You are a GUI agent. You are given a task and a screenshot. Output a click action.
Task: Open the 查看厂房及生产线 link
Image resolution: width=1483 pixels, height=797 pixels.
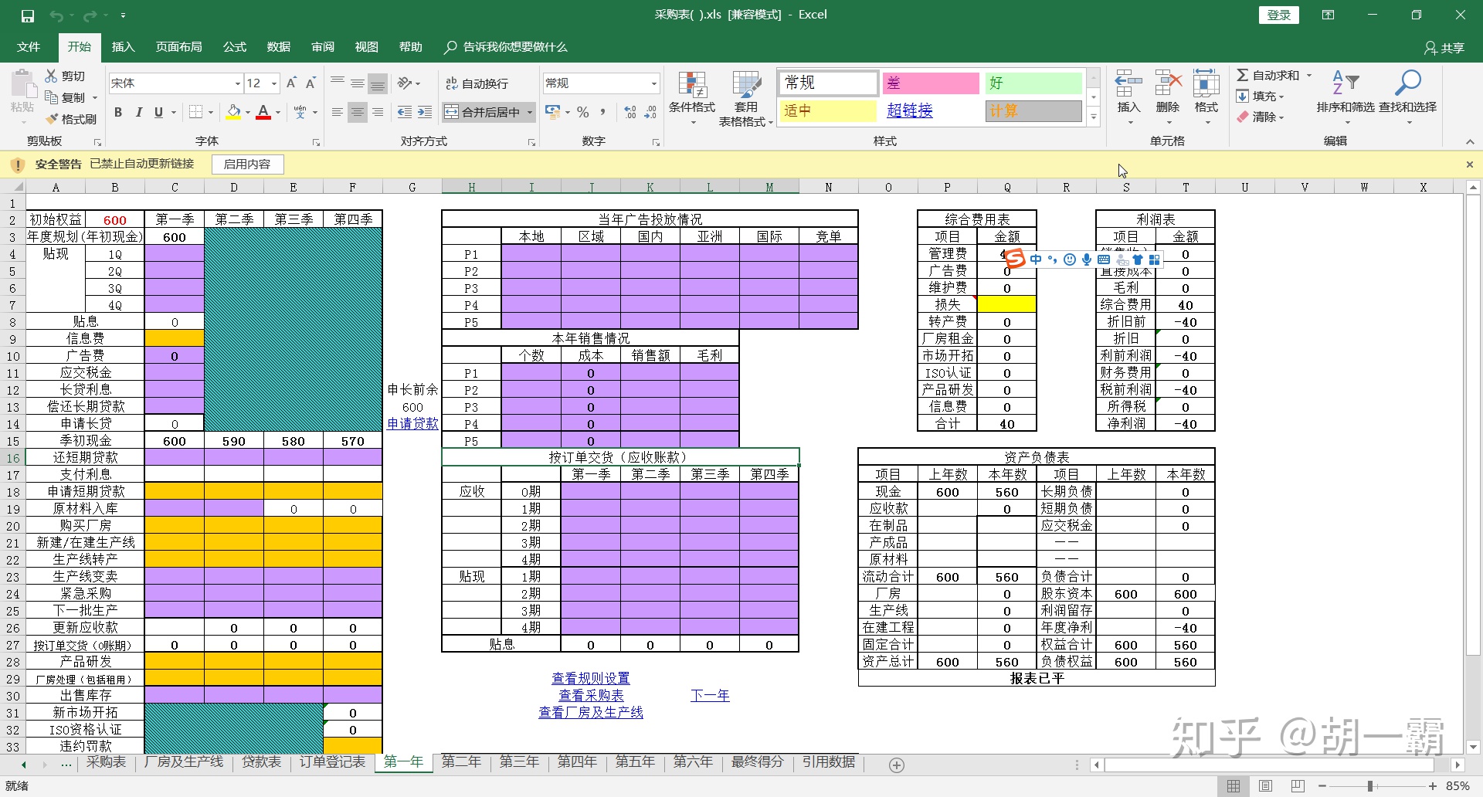tap(591, 712)
